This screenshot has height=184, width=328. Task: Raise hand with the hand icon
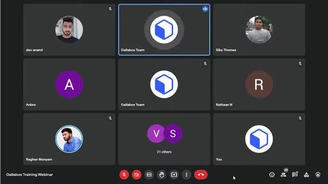(x=161, y=175)
